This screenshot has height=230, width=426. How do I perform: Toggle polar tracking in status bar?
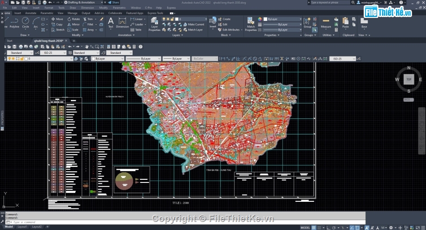[x=334, y=228]
